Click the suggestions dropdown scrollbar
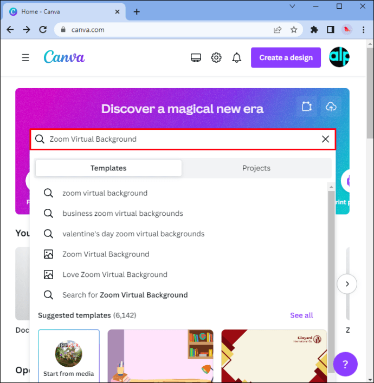This screenshot has width=374, height=383. pyautogui.click(x=331, y=281)
